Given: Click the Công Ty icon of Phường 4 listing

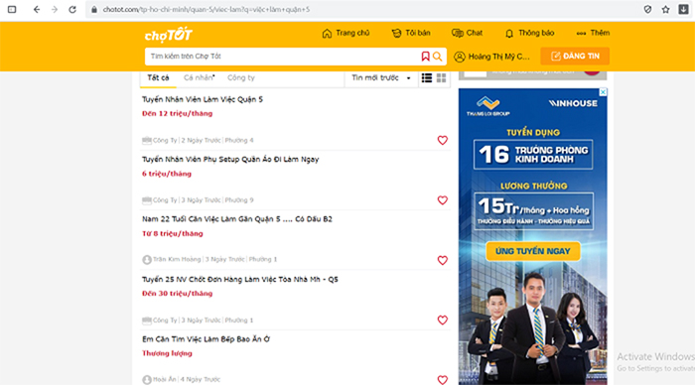Looking at the screenshot, I should click(x=147, y=141).
